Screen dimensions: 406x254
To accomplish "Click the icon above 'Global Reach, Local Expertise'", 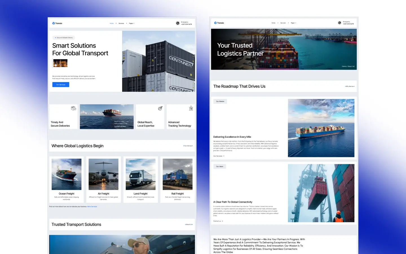I will (160, 108).
